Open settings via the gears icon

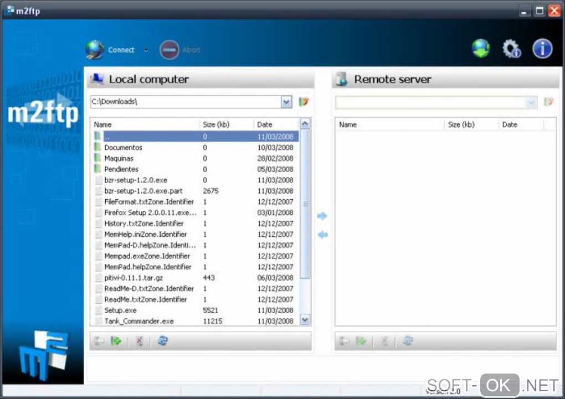(x=512, y=48)
